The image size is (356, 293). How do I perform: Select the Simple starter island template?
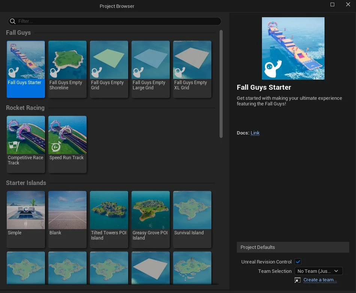[x=25, y=219]
